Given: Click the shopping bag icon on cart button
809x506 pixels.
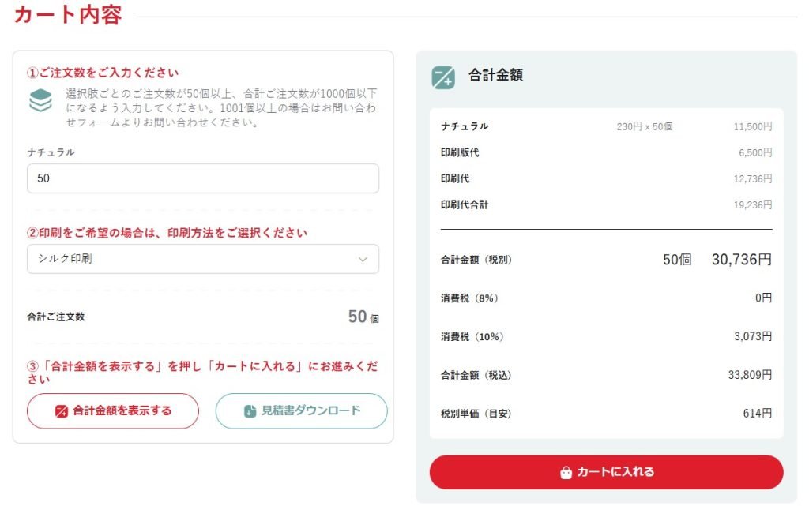Looking at the screenshot, I should [x=566, y=473].
